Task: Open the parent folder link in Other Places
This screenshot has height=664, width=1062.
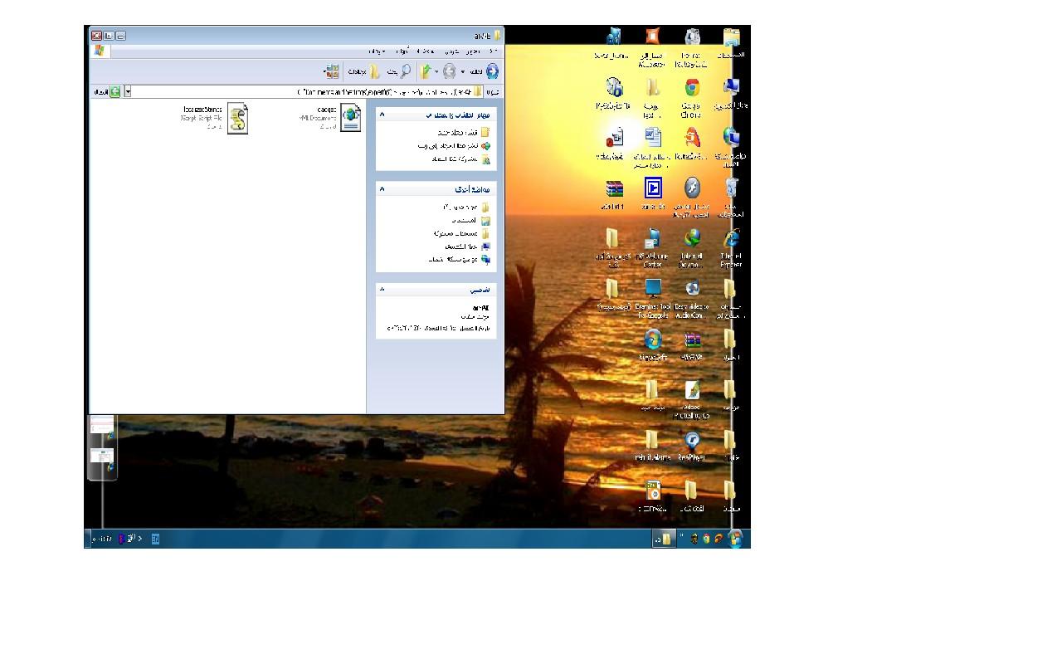Action: coord(467,207)
